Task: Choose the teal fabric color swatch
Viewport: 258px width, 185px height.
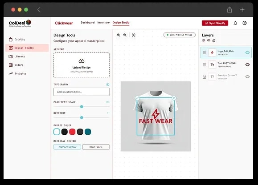Action: [x=88, y=132]
